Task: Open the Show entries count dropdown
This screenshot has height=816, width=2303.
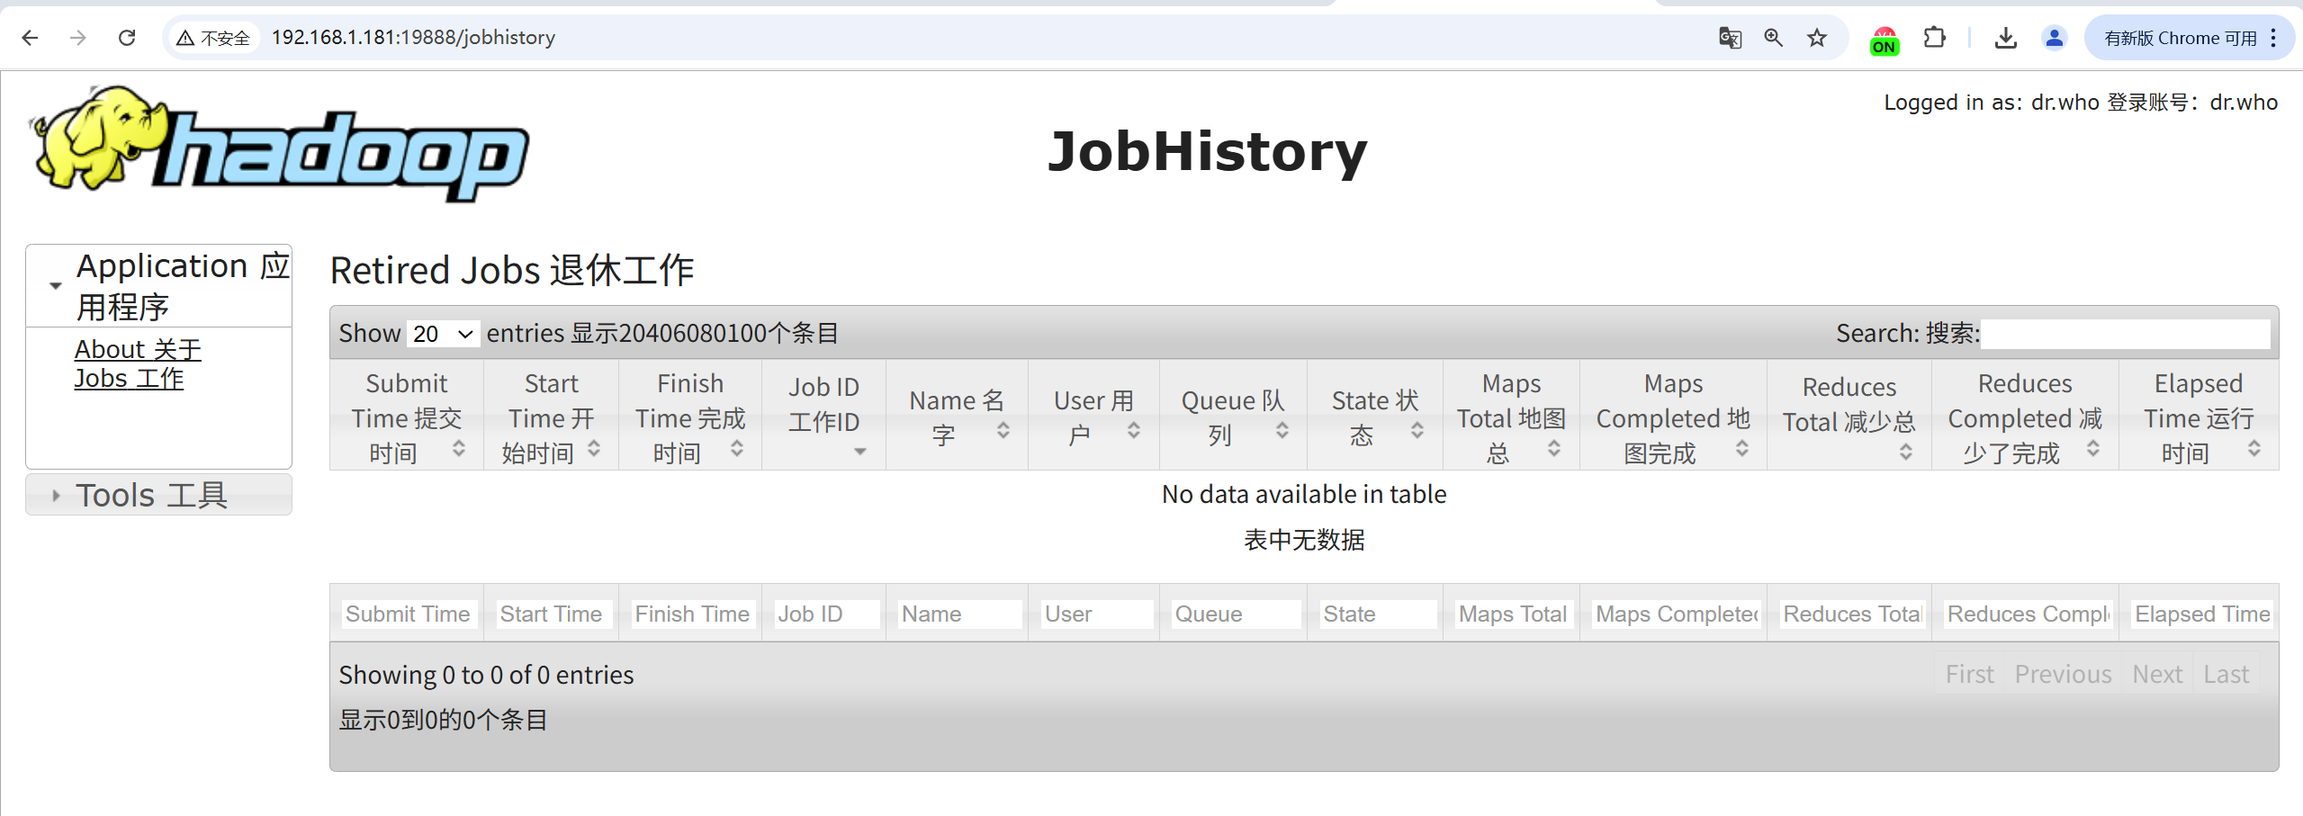Action: coord(443,334)
